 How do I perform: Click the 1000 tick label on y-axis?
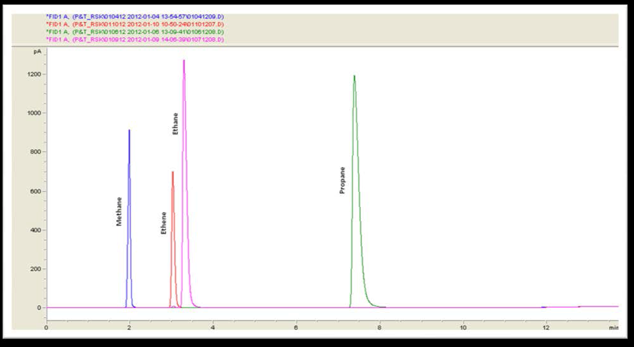coord(35,113)
